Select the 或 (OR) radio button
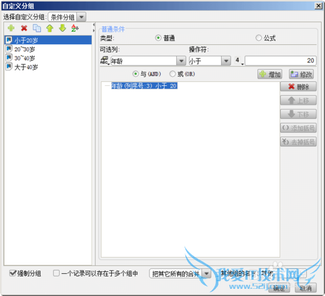 pos(172,74)
